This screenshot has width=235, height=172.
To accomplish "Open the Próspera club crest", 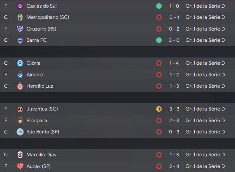I will tap(20, 121).
